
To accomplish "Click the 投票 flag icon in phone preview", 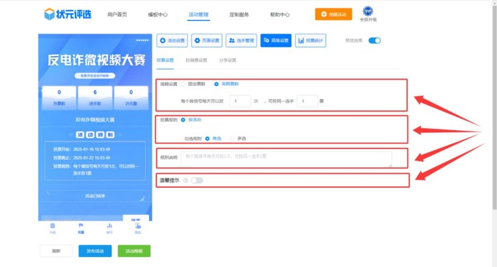I will [x=81, y=226].
